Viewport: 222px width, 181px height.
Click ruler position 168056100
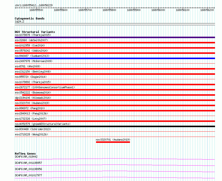[183, 10]
